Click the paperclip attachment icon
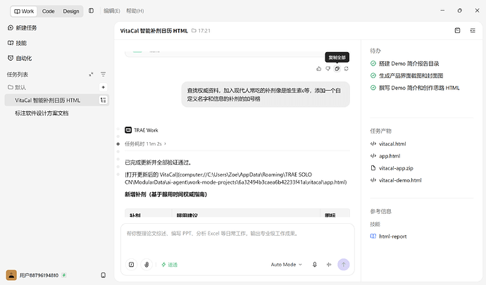 (147, 265)
